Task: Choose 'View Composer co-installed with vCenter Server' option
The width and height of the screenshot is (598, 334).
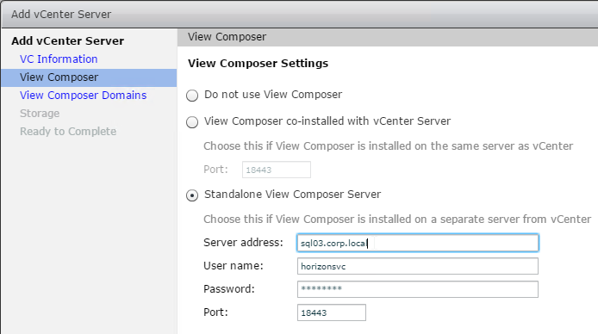Action: click(x=192, y=122)
